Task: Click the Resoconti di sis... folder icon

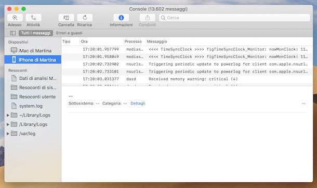Action: pyautogui.click(x=14, y=87)
